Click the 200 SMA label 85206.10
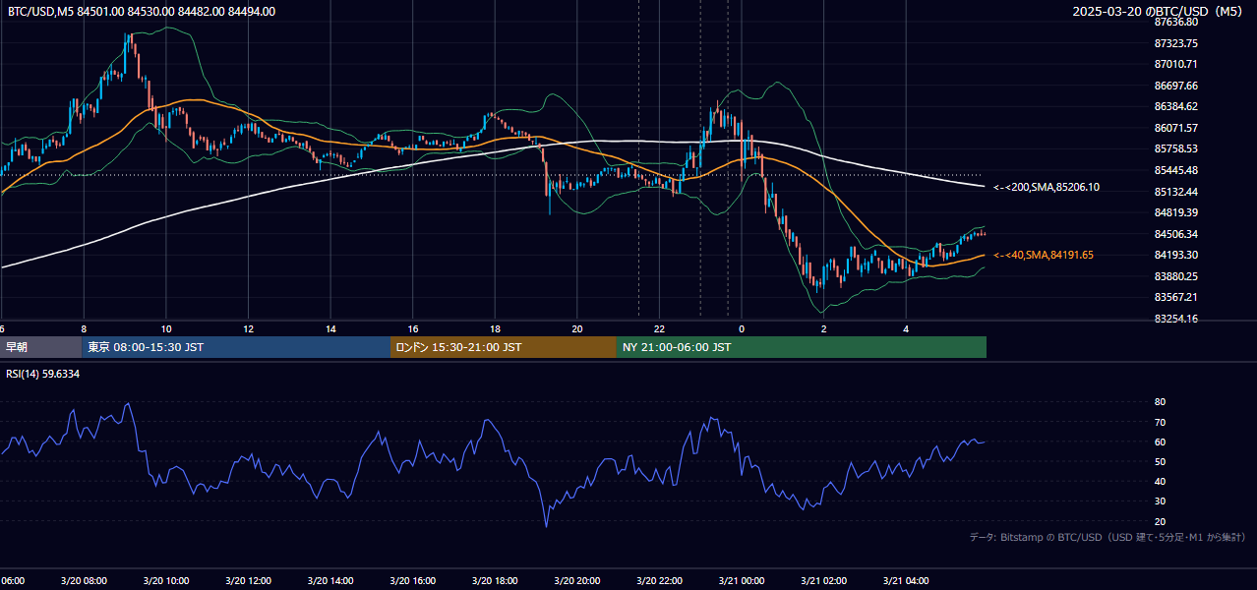This screenshot has width=1257, height=590. coord(1047,187)
